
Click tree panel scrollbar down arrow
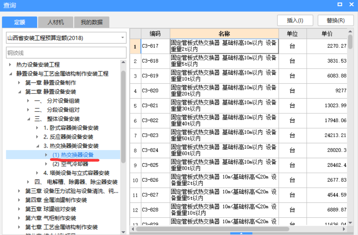[123, 232]
